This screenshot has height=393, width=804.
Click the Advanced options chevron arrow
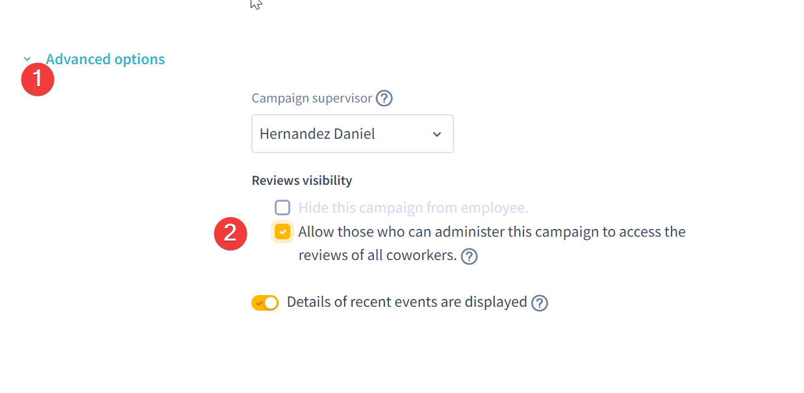[27, 59]
